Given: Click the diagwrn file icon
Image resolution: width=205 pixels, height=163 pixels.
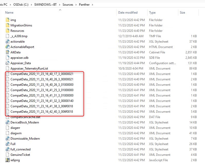Looking at the screenshot, I should point(8,133).
